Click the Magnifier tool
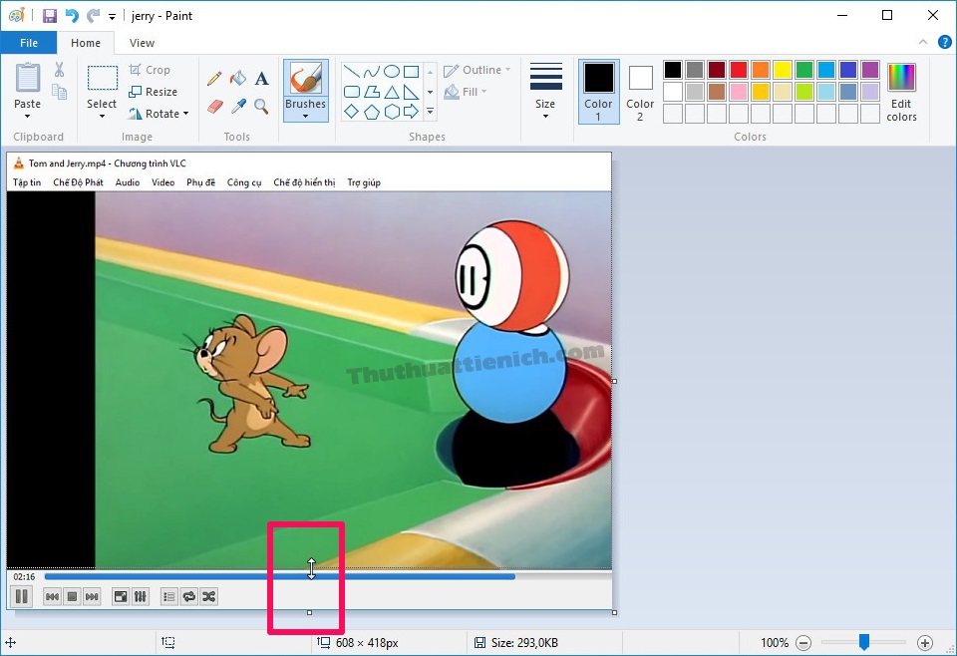 [x=261, y=106]
